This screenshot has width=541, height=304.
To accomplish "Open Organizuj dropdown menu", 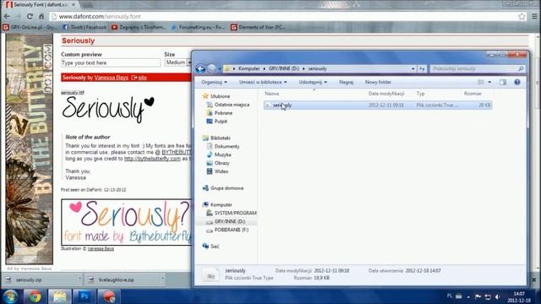I will pos(214,82).
